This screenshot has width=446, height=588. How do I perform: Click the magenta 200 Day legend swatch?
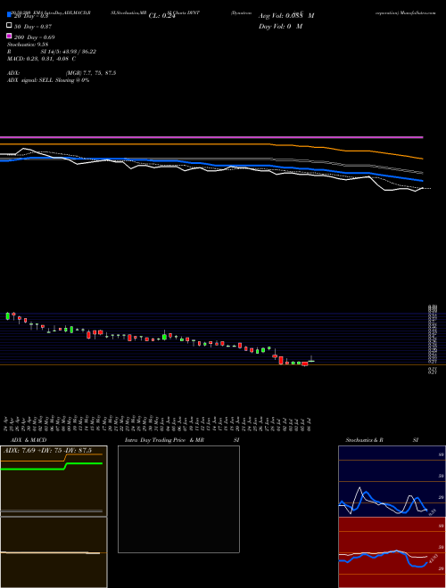(9, 36)
